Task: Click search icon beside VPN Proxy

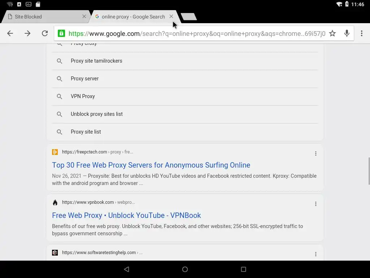Action: click(x=60, y=96)
